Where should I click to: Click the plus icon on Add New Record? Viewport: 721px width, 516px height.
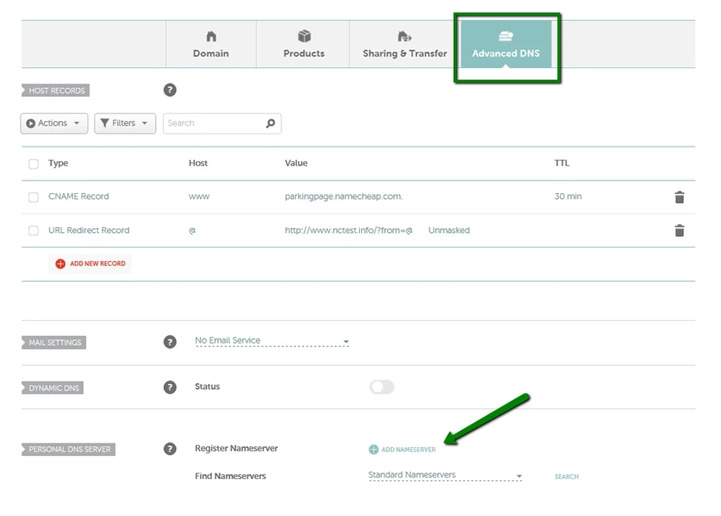click(62, 263)
